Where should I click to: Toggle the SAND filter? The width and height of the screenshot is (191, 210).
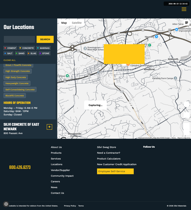[x=20, y=53]
